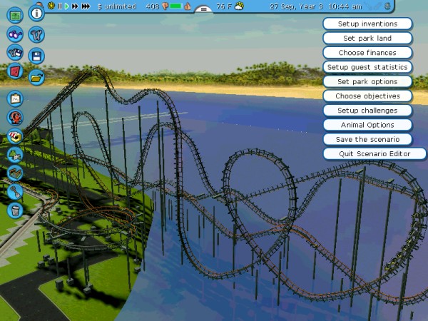Set triple fast-forward speed
This screenshot has height=321, width=428.
coord(86,6)
